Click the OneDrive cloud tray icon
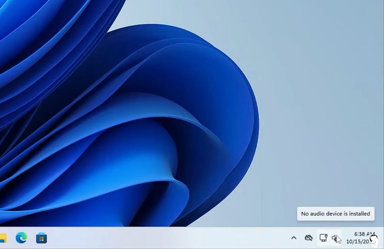 pyautogui.click(x=308, y=238)
